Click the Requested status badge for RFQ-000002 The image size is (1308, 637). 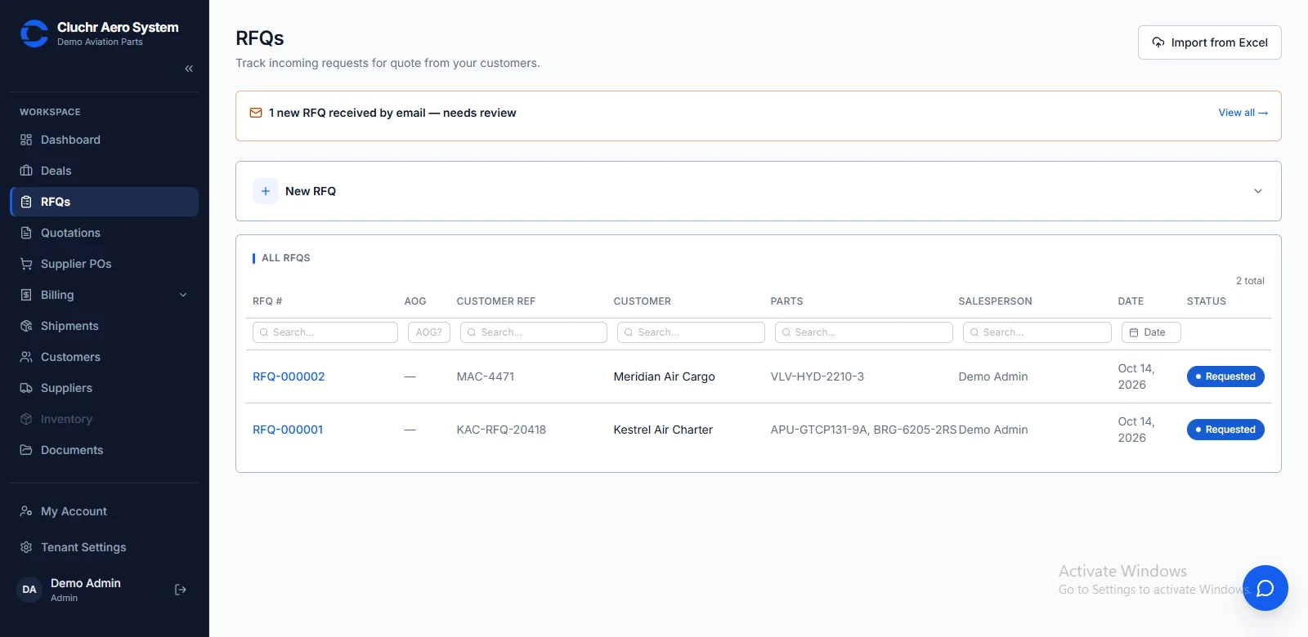pos(1225,376)
